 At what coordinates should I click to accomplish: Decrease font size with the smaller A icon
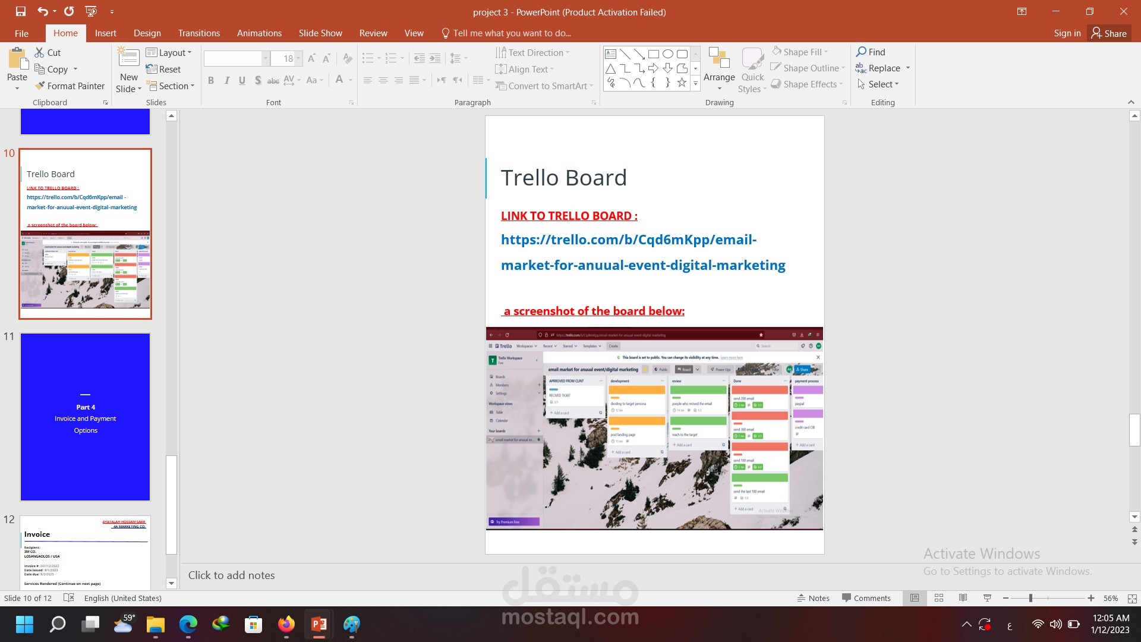pyautogui.click(x=326, y=58)
